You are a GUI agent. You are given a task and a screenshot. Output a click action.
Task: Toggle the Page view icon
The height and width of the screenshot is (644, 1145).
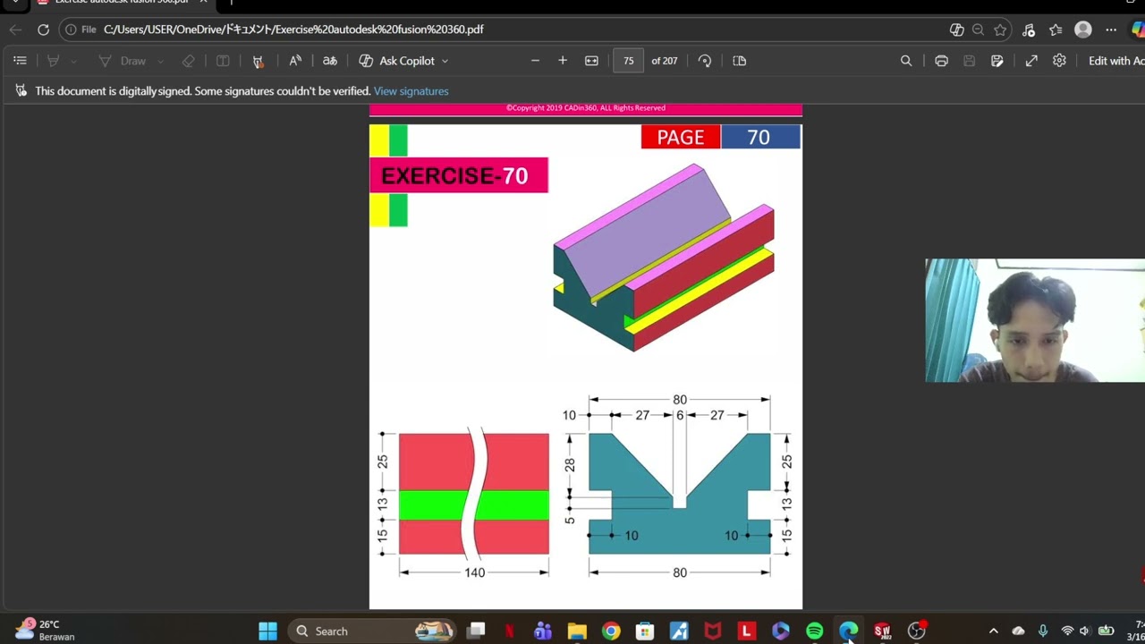coord(739,61)
